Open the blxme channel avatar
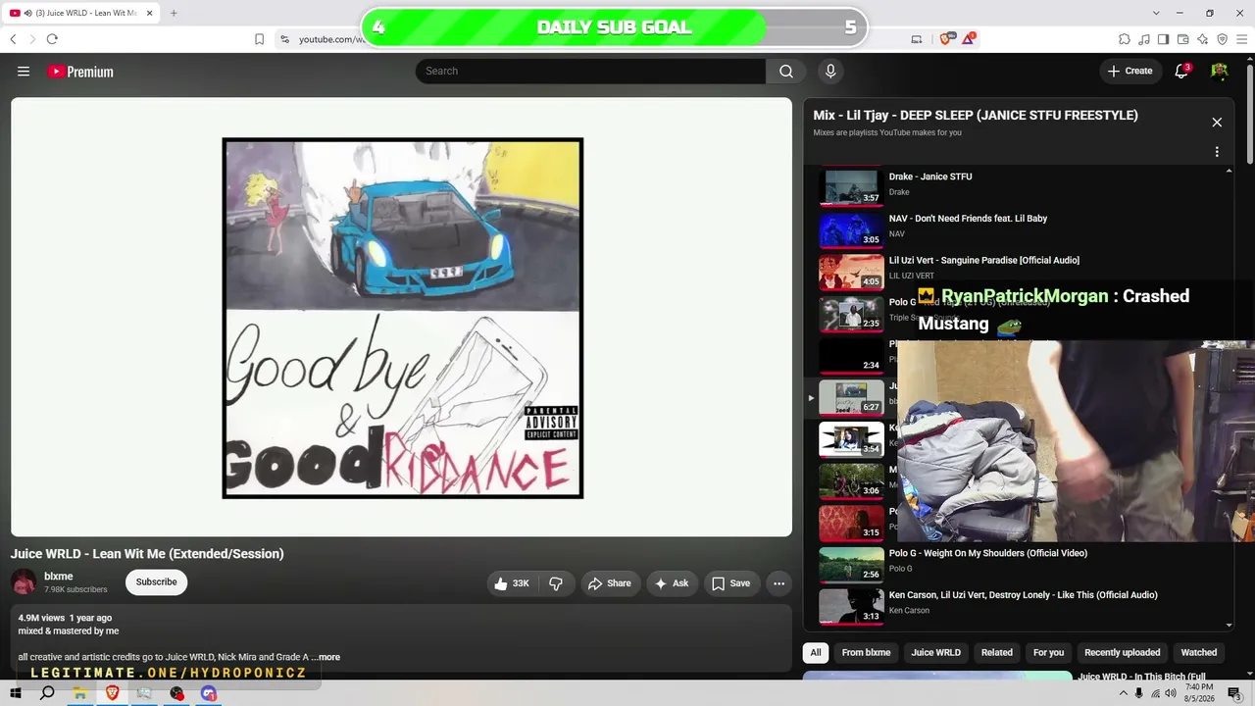1255x706 pixels. coord(24,582)
